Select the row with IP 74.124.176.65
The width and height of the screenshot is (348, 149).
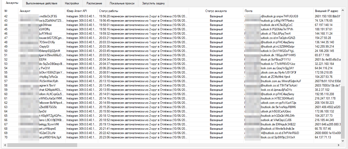click(324, 21)
